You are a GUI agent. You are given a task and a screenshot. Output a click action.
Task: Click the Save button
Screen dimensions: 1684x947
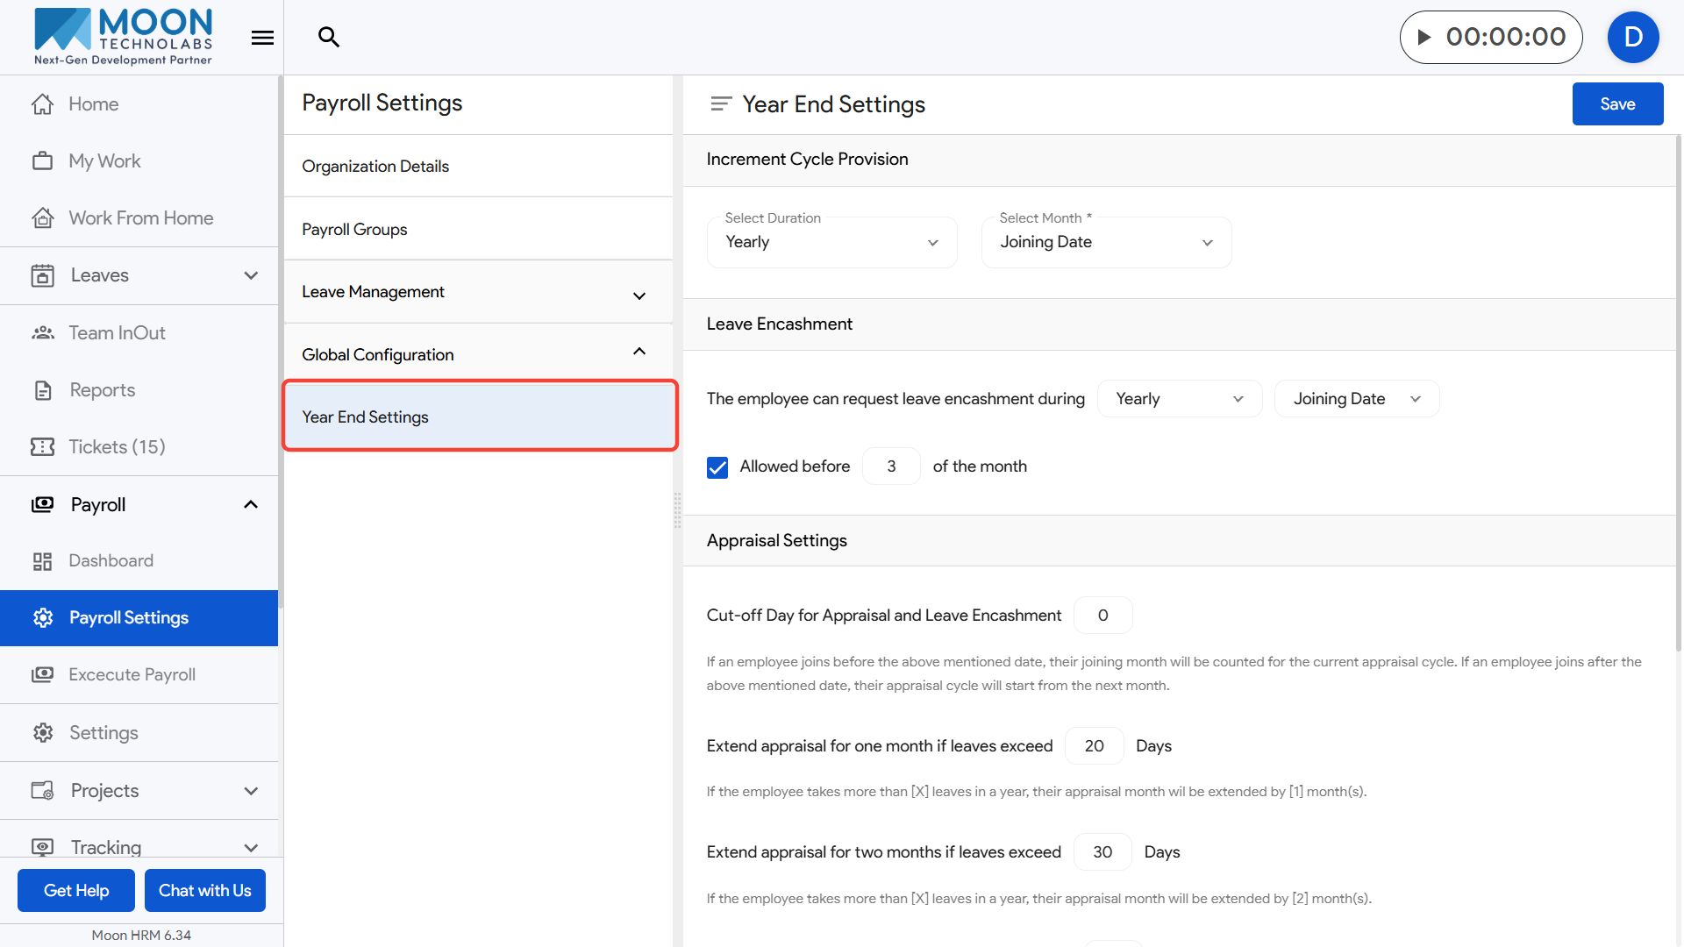[1616, 104]
